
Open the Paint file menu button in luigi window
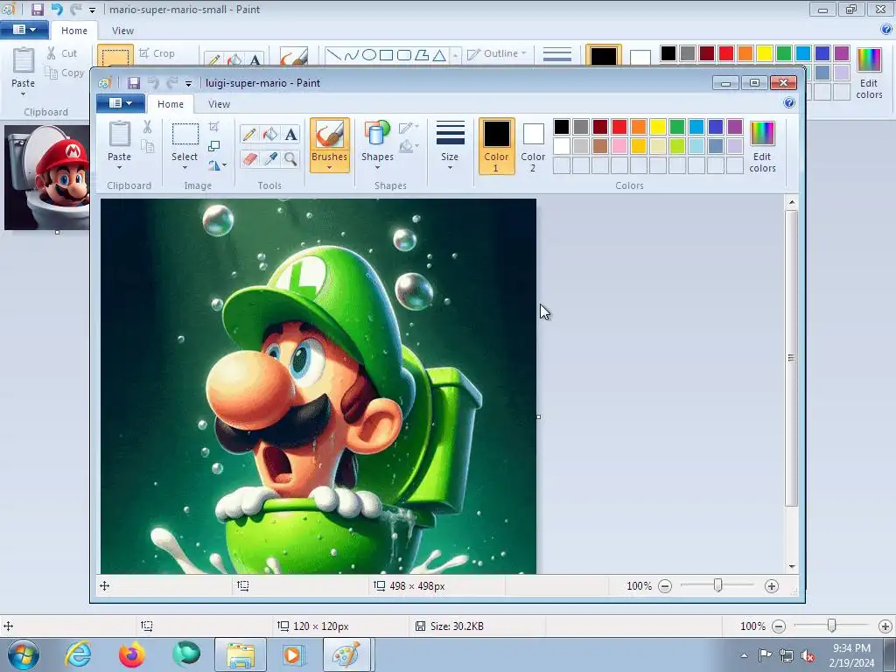(x=121, y=103)
